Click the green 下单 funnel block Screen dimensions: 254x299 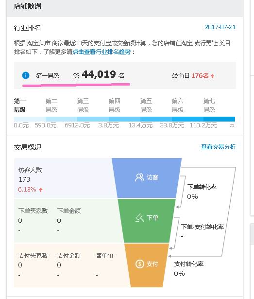(x=147, y=221)
